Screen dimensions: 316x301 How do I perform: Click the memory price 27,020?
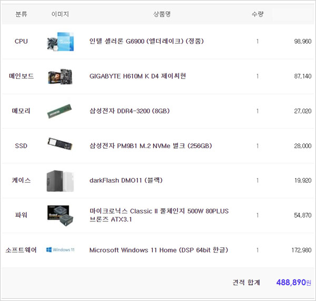(303, 111)
